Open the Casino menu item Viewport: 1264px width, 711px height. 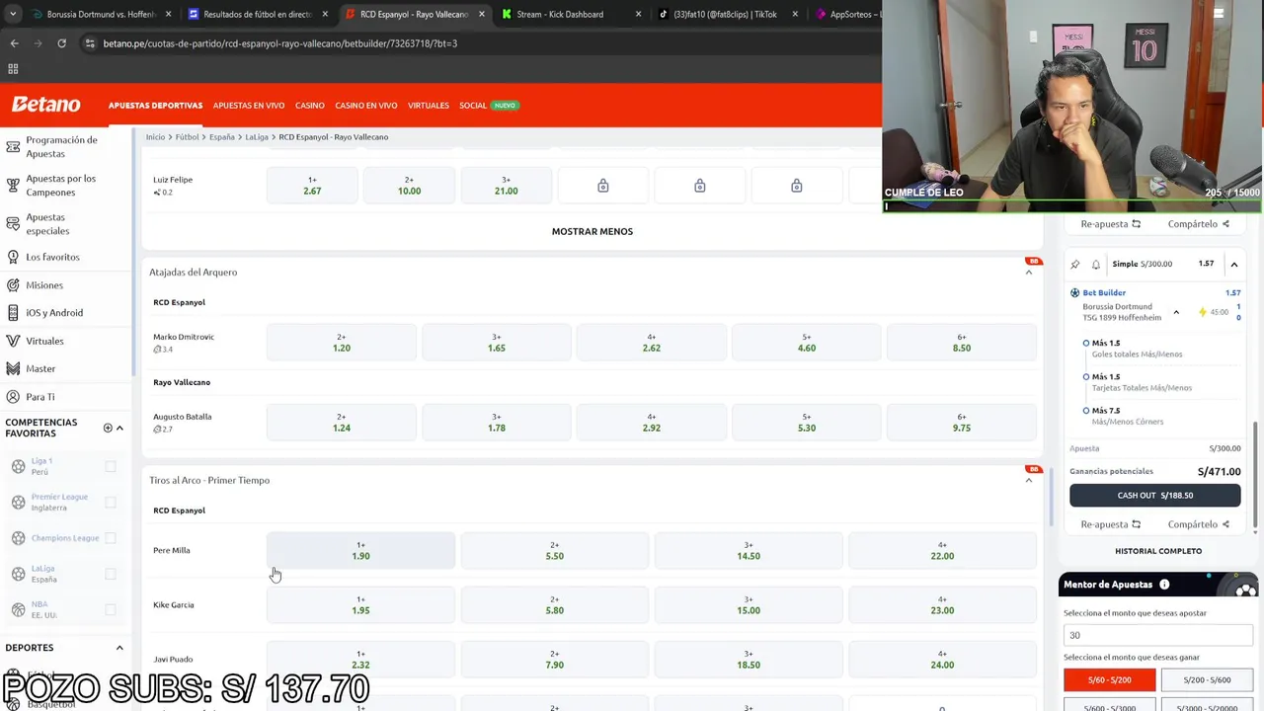pos(310,106)
